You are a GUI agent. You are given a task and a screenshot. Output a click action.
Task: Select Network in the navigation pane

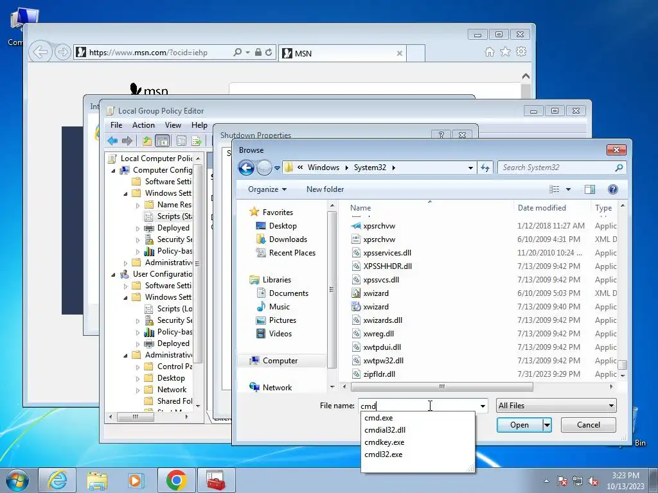(277, 387)
